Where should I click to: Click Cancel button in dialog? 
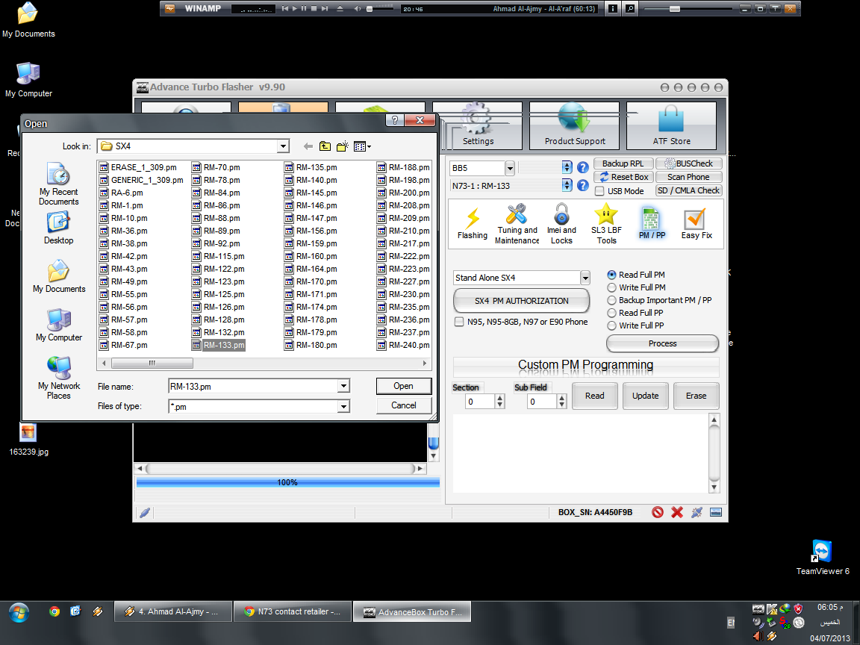(x=404, y=405)
